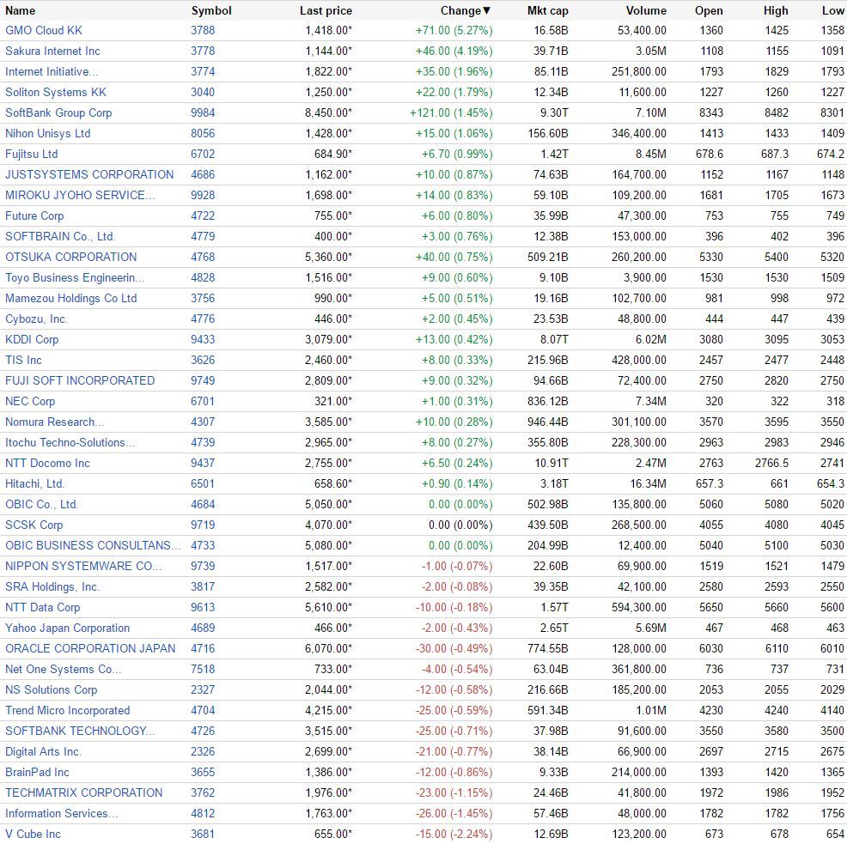Viewport: 847px width, 844px height.
Task: Sort by High column header
Action: pos(776,11)
